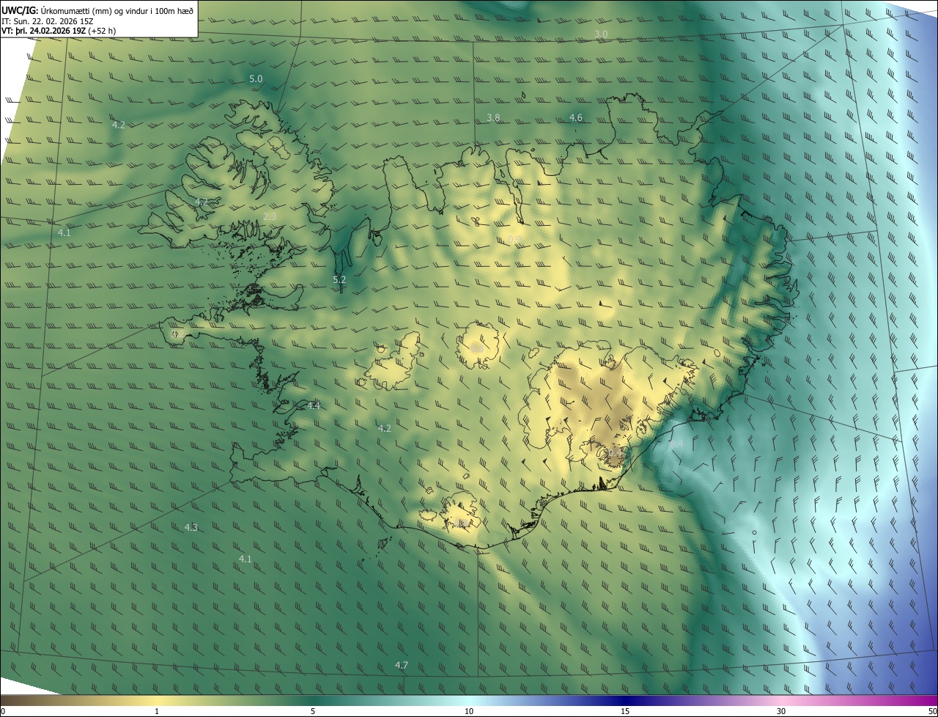Click the '0.8' value on Hofsjökull glacier

pyautogui.click(x=477, y=348)
